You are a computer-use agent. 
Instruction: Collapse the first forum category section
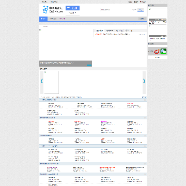tap(145, 100)
